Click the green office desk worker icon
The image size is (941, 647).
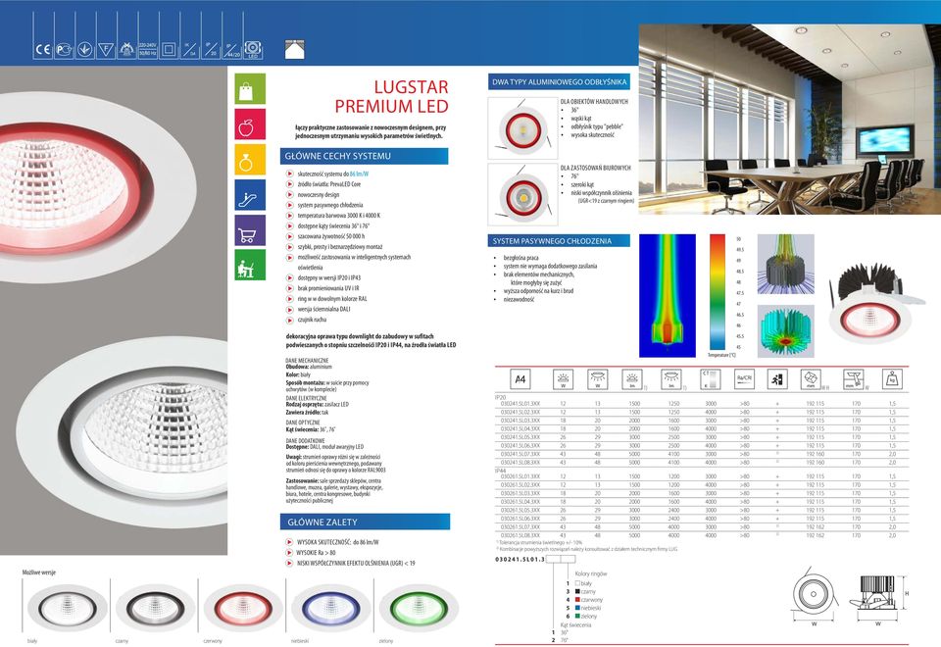250,266
